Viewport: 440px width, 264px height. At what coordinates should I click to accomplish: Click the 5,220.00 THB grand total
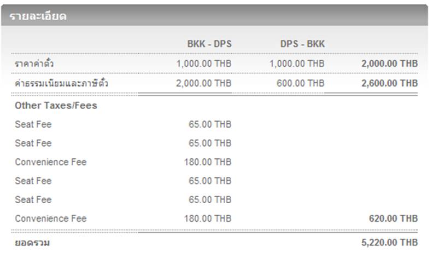point(390,242)
